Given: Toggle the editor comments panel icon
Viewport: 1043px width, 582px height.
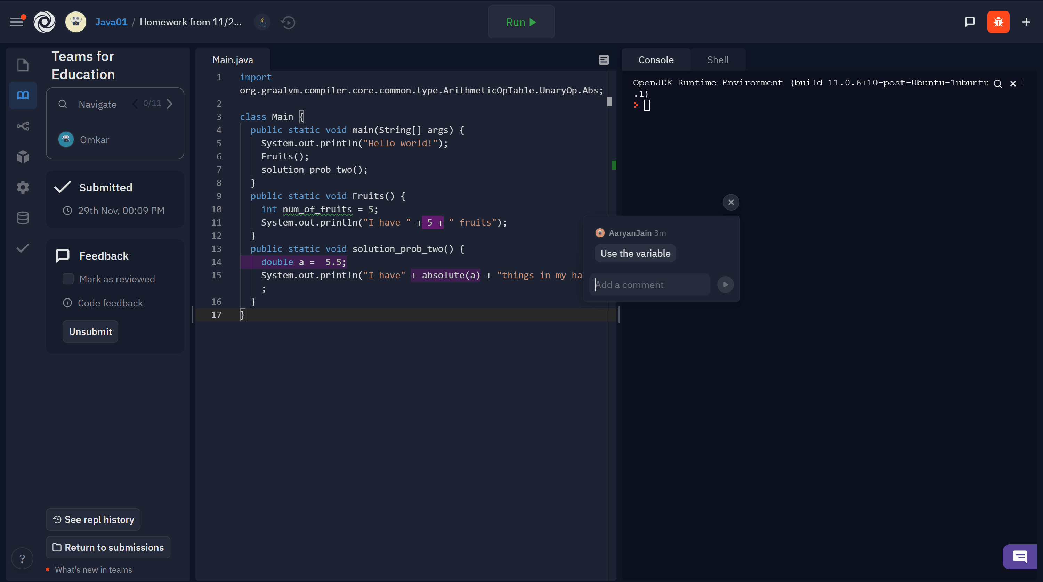Looking at the screenshot, I should (603, 60).
